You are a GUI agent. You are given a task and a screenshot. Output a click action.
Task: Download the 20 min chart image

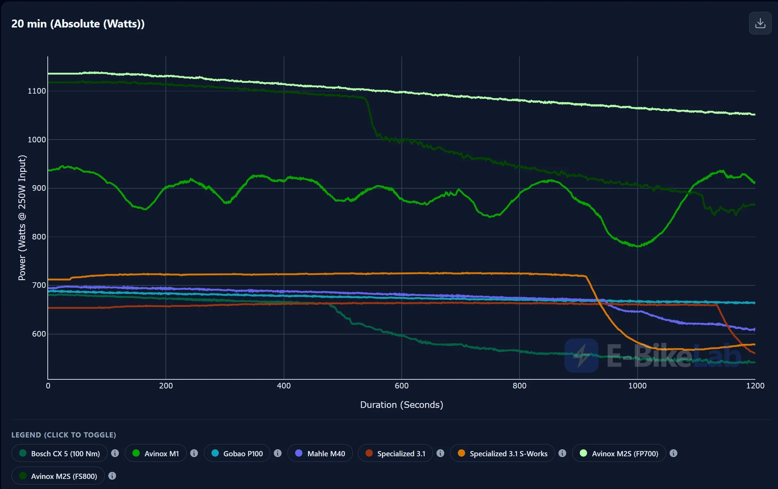pos(760,23)
